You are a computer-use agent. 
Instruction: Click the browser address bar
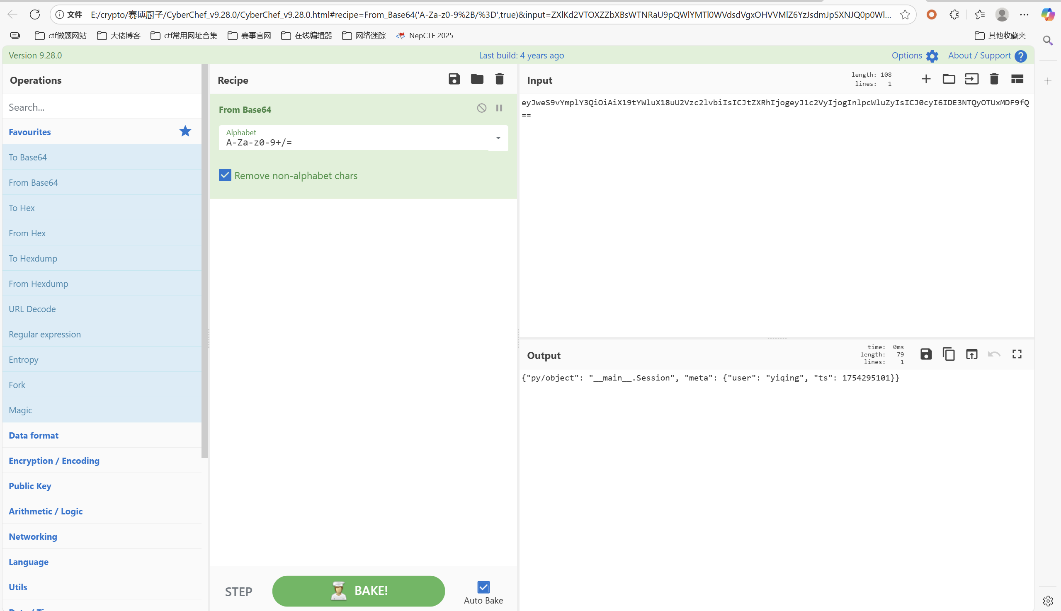(483, 15)
